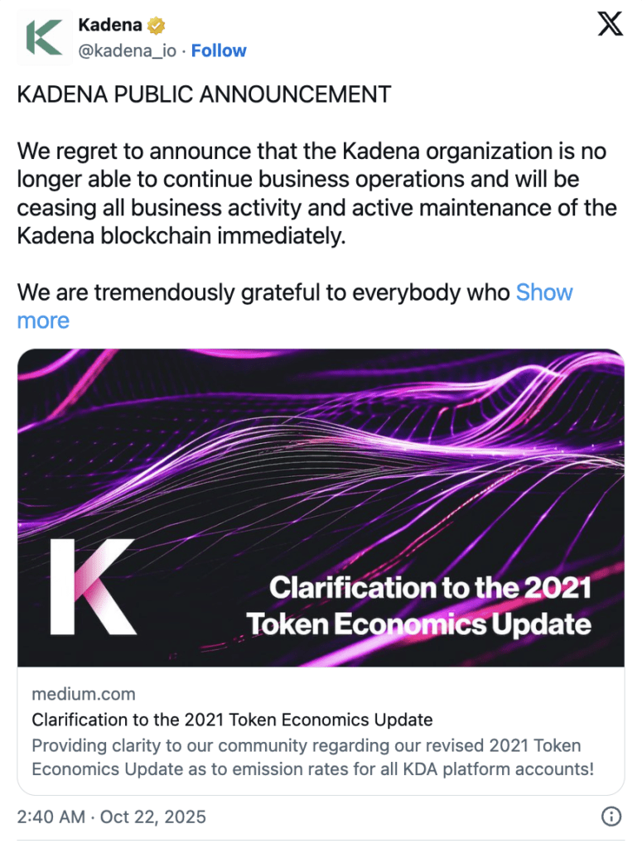642x848 pixels.
Task: Open the card title link below the image
Action: click(232, 719)
